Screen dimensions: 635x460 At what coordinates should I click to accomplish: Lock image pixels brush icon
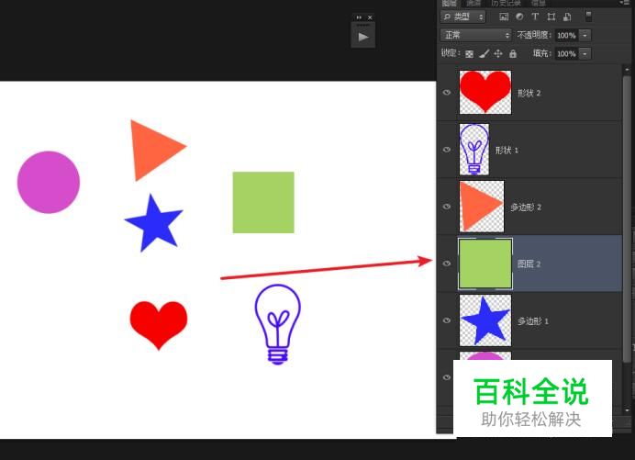tap(484, 53)
